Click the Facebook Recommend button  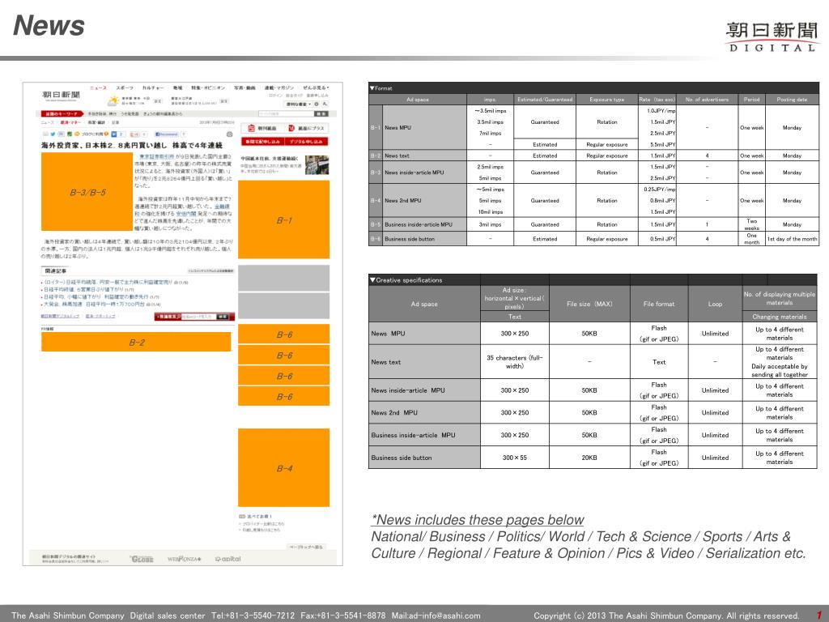coord(167,134)
